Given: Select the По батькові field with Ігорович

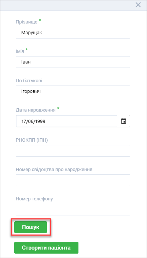Looking at the screenshot, I should click(x=73, y=91).
